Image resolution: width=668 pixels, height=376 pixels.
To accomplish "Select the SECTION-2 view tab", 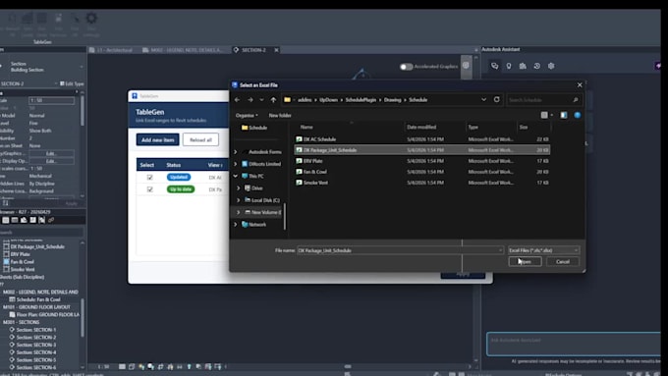I will click(x=252, y=50).
